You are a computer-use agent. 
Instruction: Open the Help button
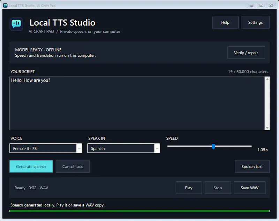[225, 22]
